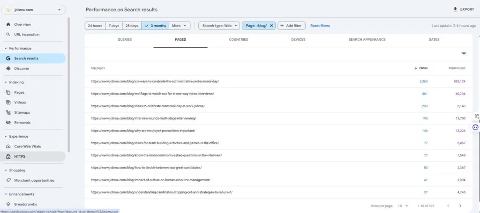This screenshot has width=480, height=213.
Task: Open the Search type: Web dropdown
Action: (x=219, y=26)
